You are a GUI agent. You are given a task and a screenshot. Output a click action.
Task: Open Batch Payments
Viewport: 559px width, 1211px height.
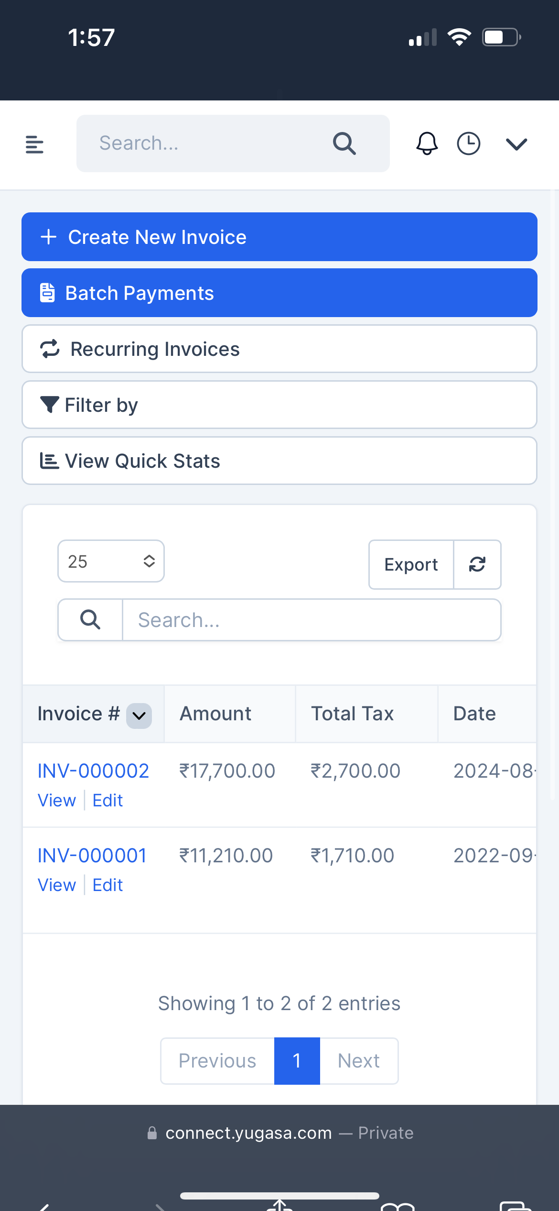[279, 293]
